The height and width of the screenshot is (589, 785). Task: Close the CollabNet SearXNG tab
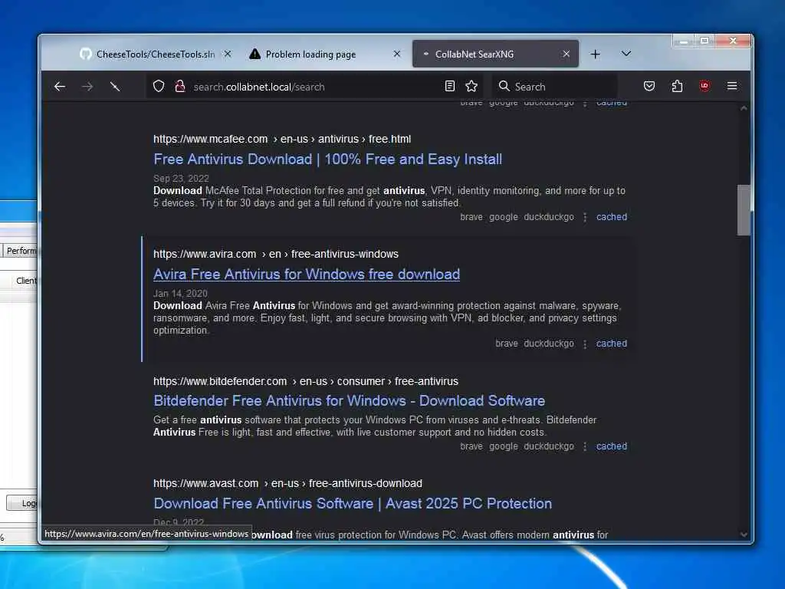(x=567, y=54)
